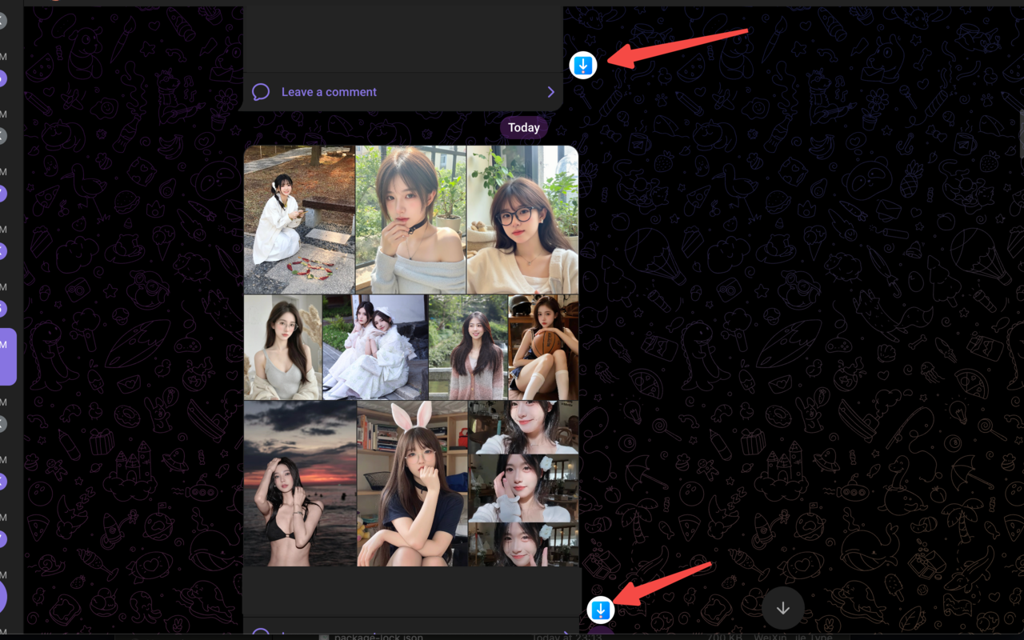Click the Today date badge
Image resolution: width=1024 pixels, height=640 pixels.
[x=524, y=127]
